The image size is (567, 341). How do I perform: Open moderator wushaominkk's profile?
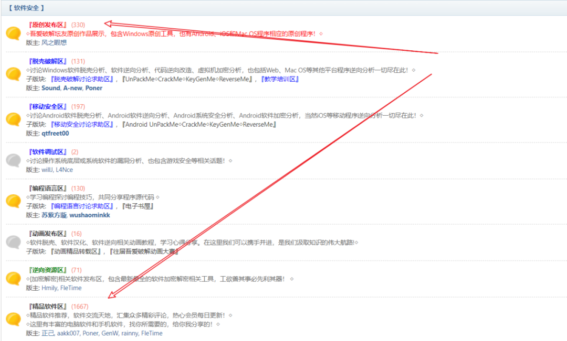[90, 215]
